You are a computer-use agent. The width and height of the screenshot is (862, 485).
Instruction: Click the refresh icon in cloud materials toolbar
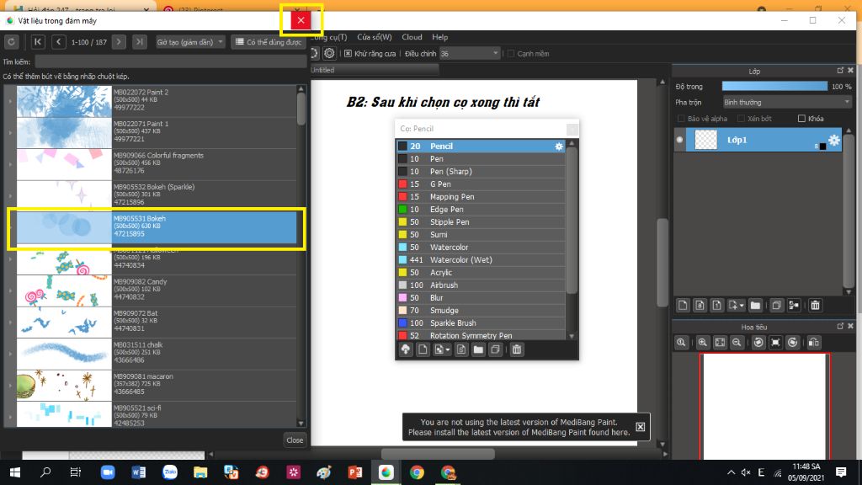12,42
